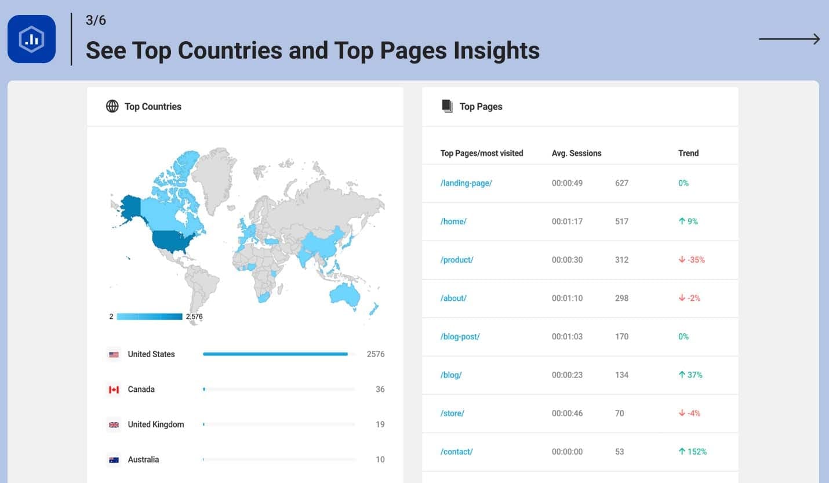829x483 pixels.
Task: Open the /product/ page link
Action: tap(457, 260)
